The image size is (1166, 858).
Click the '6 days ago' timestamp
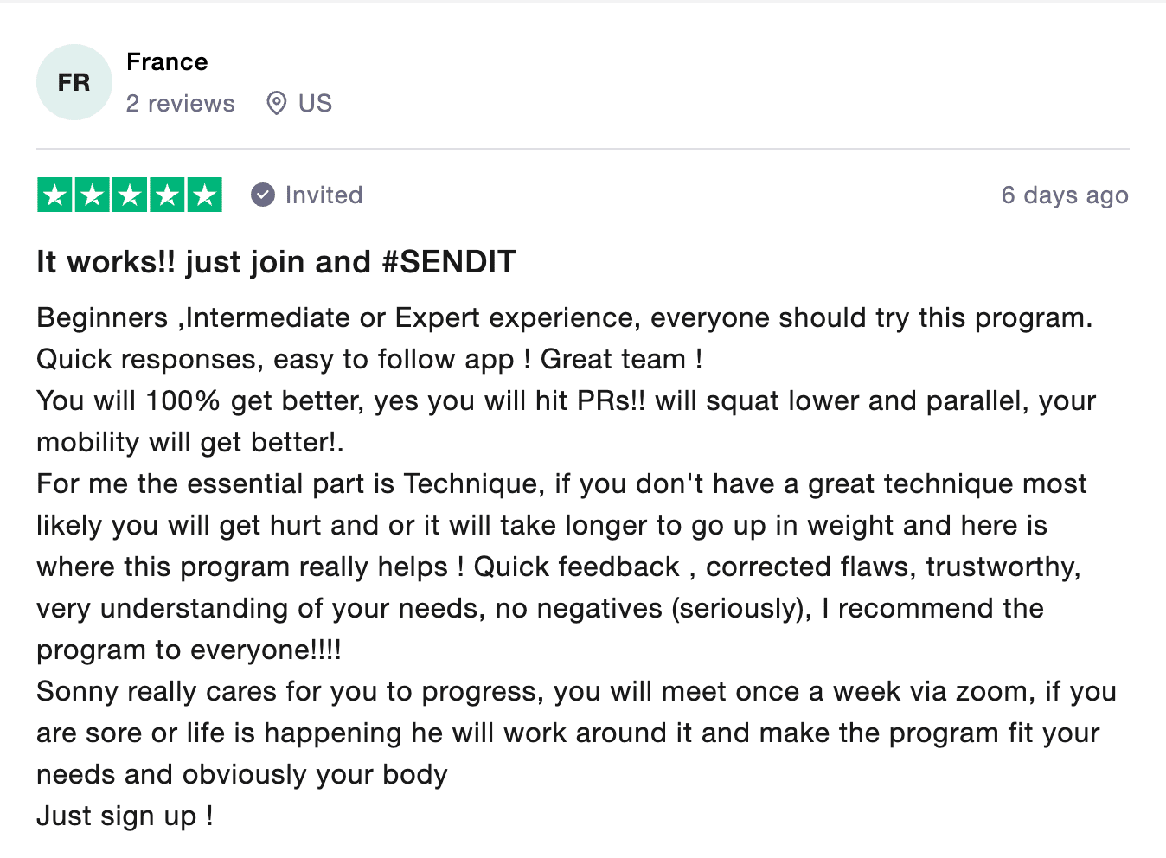(x=1065, y=195)
